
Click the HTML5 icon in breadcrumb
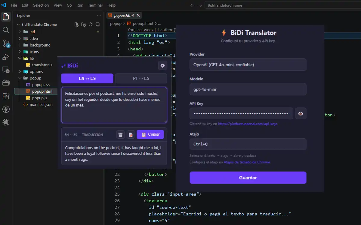coord(129,23)
